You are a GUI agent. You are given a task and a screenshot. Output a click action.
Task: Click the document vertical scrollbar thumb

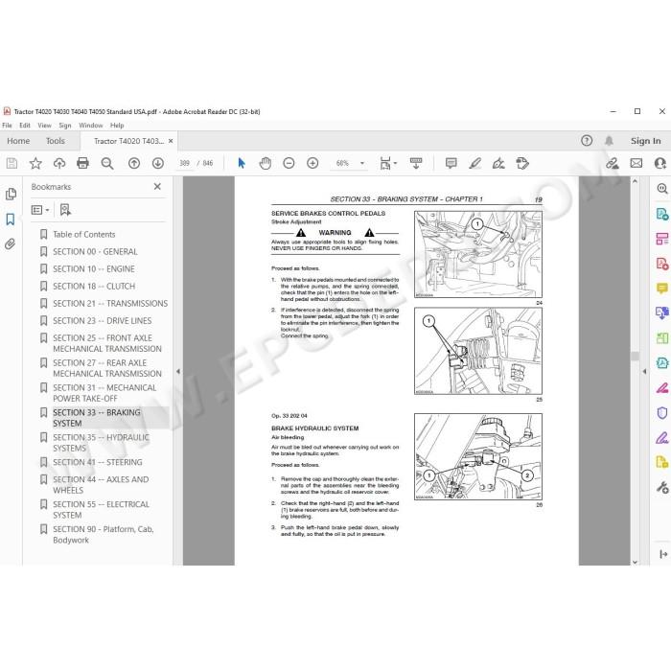coord(635,356)
